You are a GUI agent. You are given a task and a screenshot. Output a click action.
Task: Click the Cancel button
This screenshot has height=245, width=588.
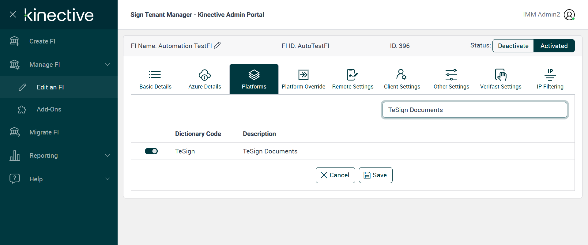(335, 175)
